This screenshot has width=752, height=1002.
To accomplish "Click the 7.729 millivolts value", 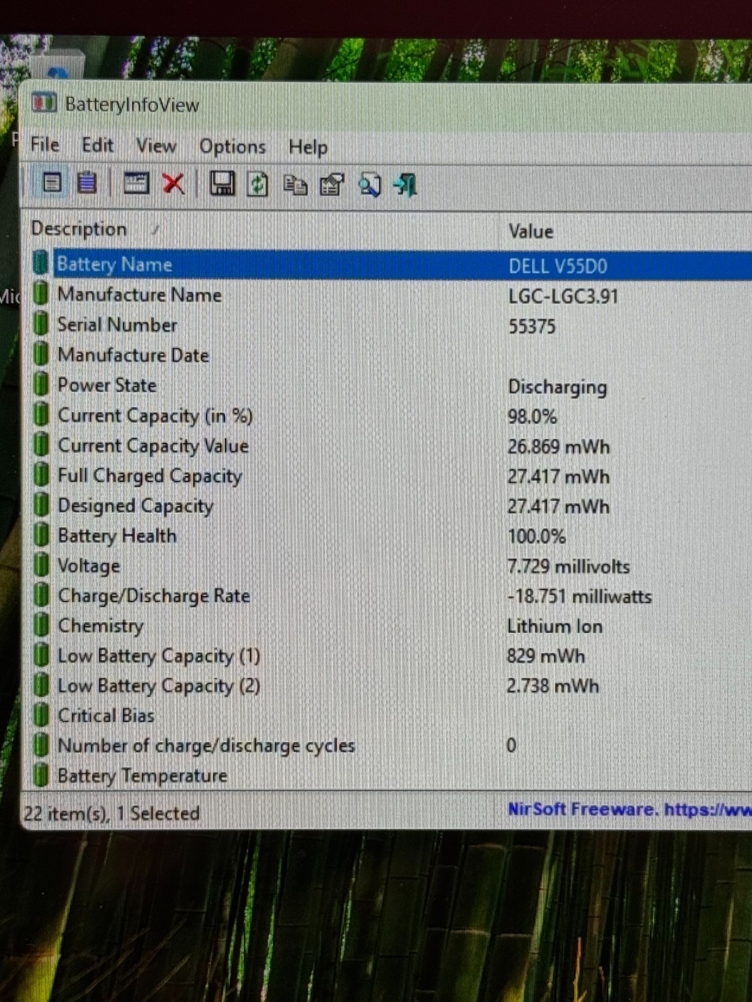I will coord(568,567).
